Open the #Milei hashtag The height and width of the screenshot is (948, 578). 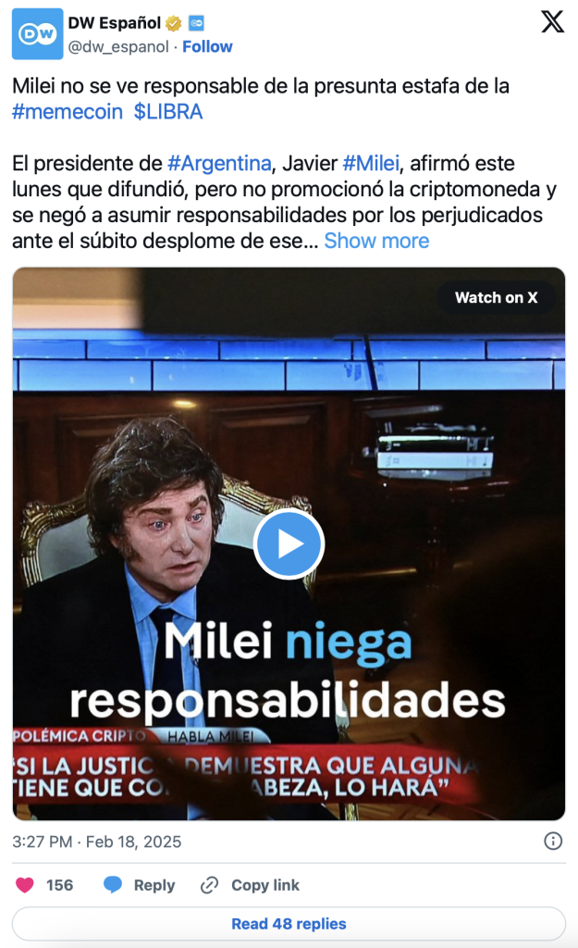tap(371, 163)
